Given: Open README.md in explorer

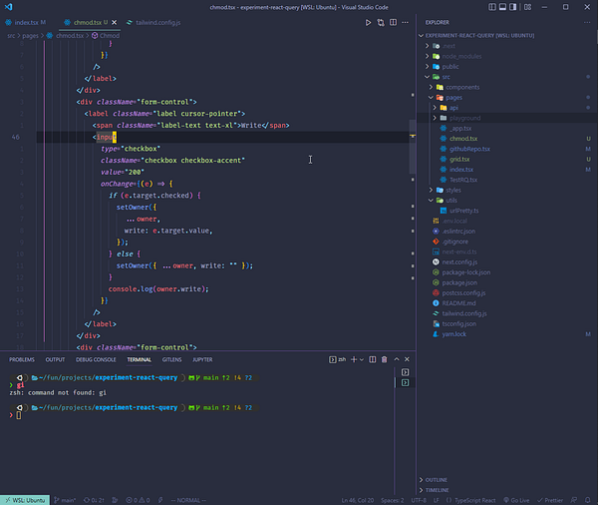Looking at the screenshot, I should click(x=458, y=303).
